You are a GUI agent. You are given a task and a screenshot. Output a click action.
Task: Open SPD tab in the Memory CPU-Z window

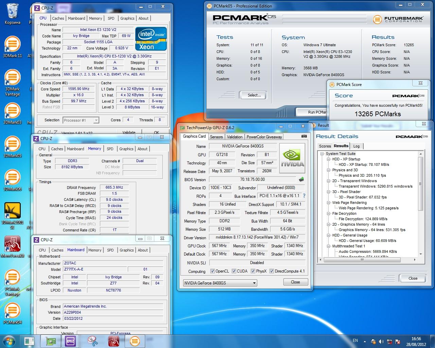pyautogui.click(x=110, y=149)
